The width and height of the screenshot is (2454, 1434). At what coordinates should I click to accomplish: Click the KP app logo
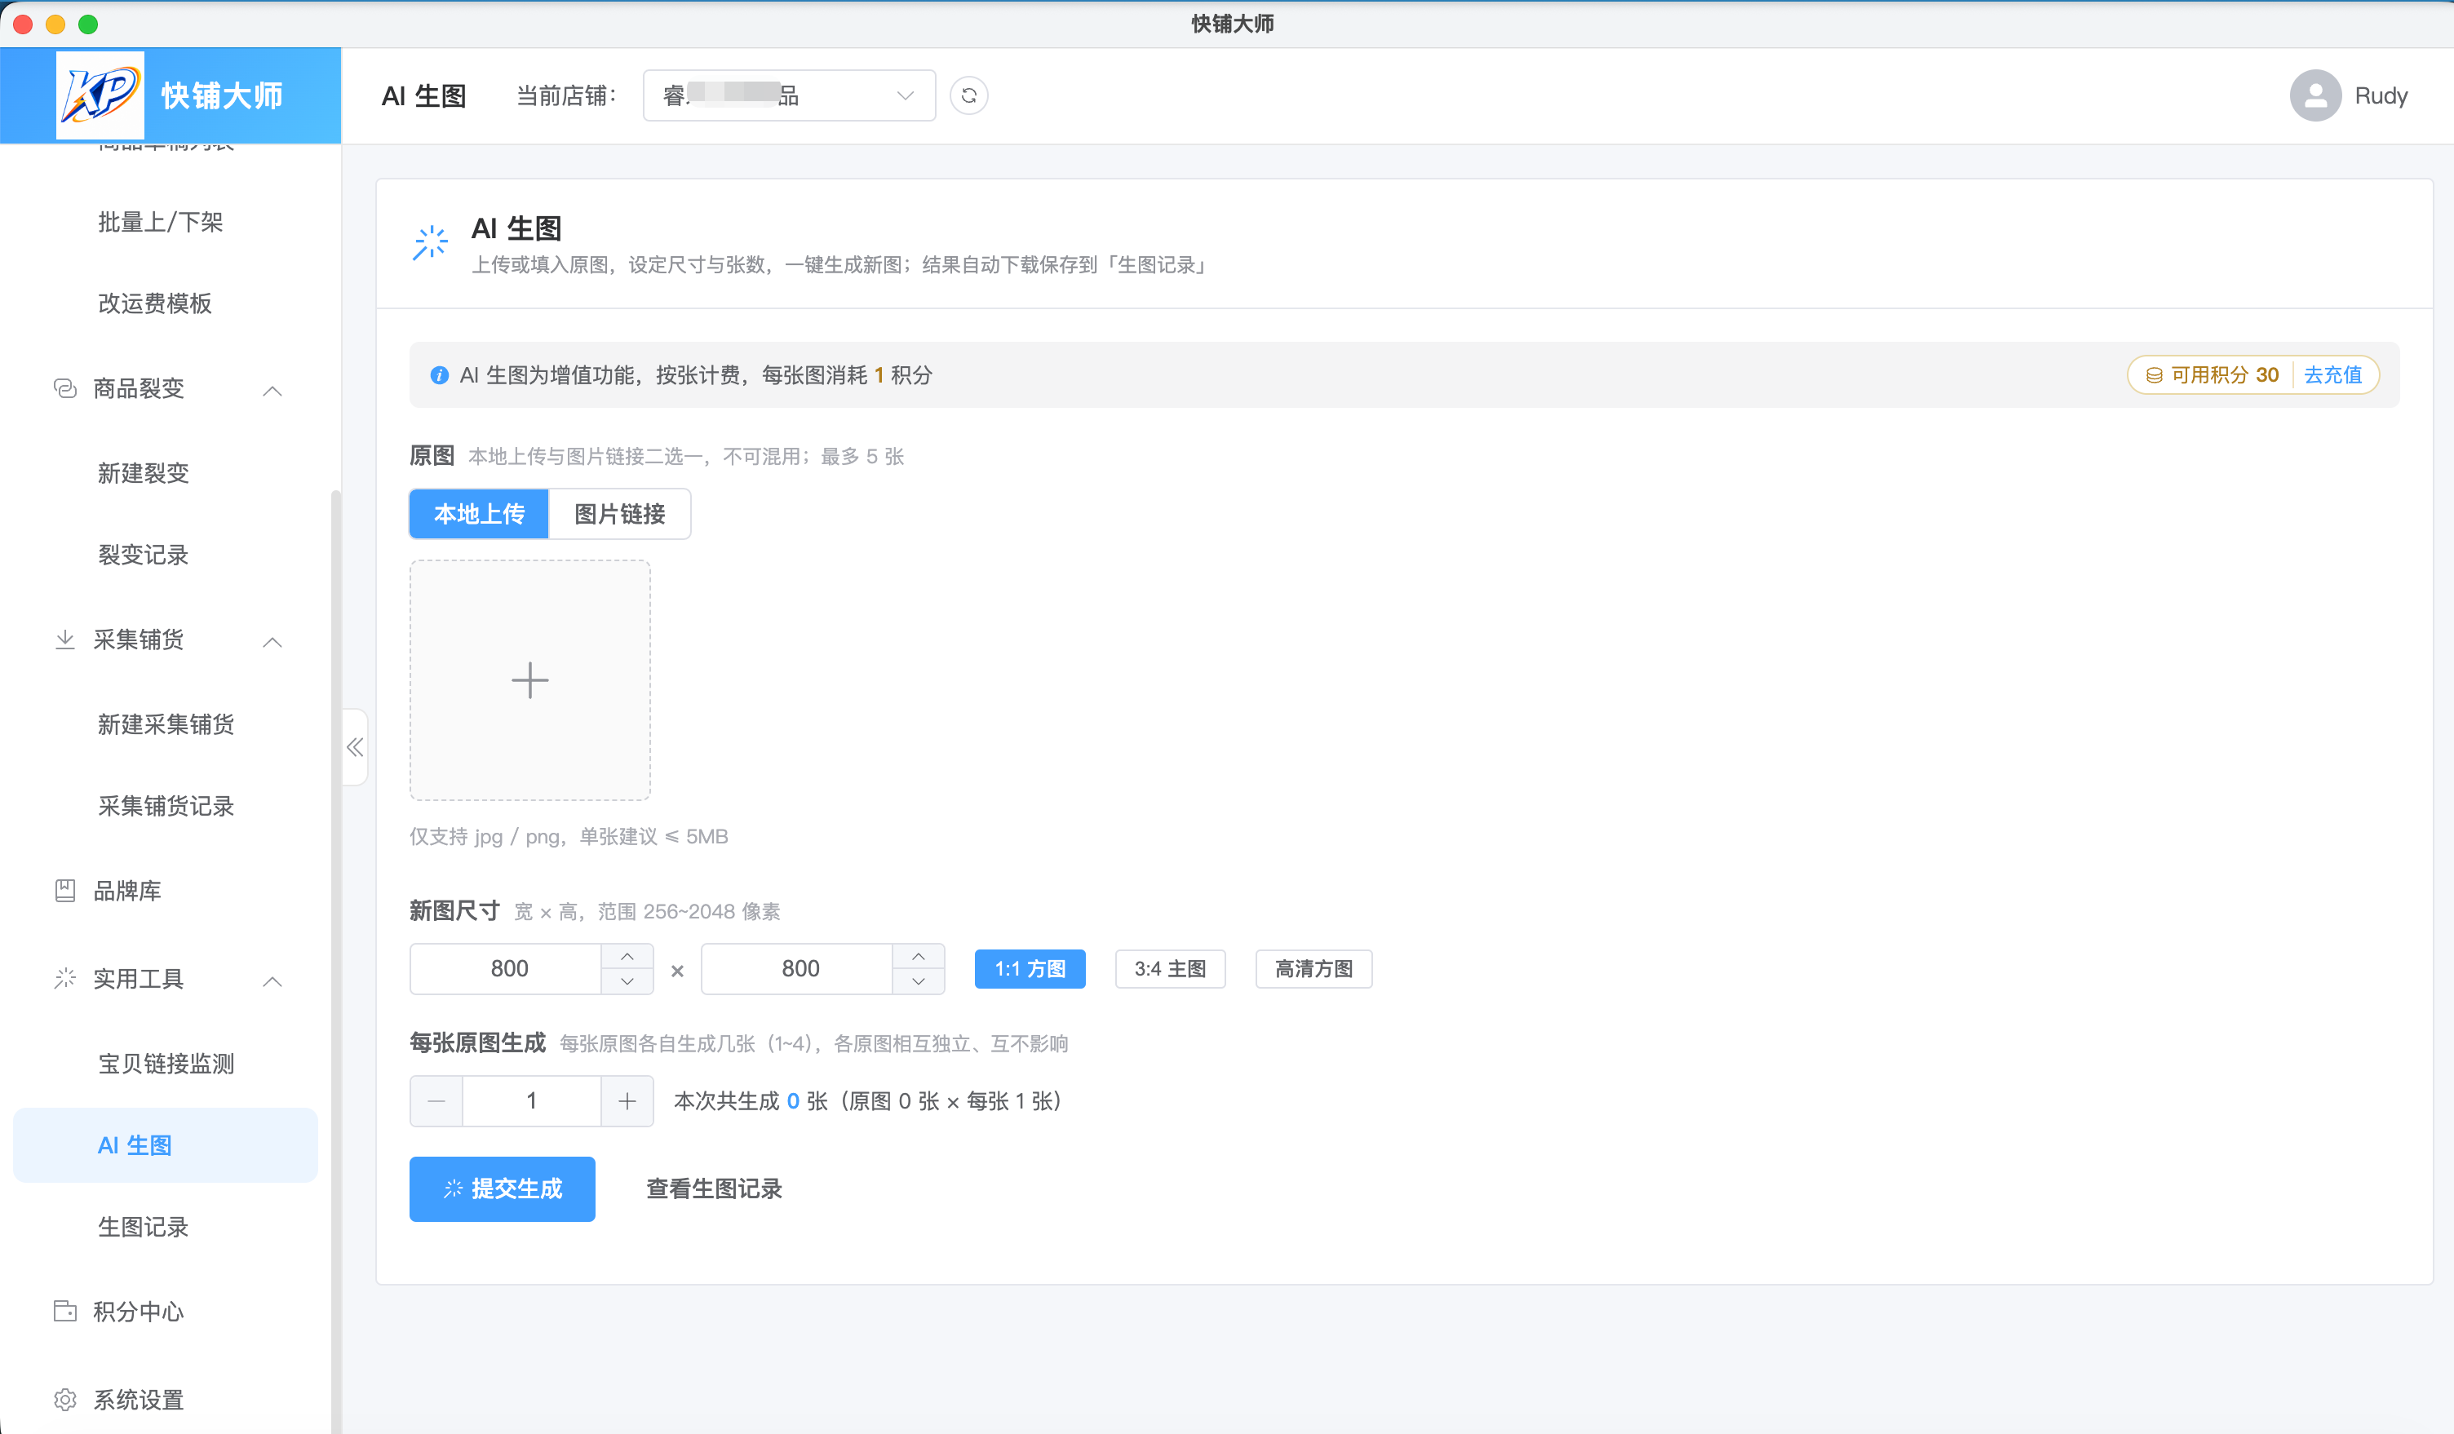(x=100, y=95)
